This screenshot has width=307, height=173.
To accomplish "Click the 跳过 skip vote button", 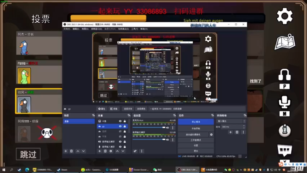I will [x=28, y=154].
